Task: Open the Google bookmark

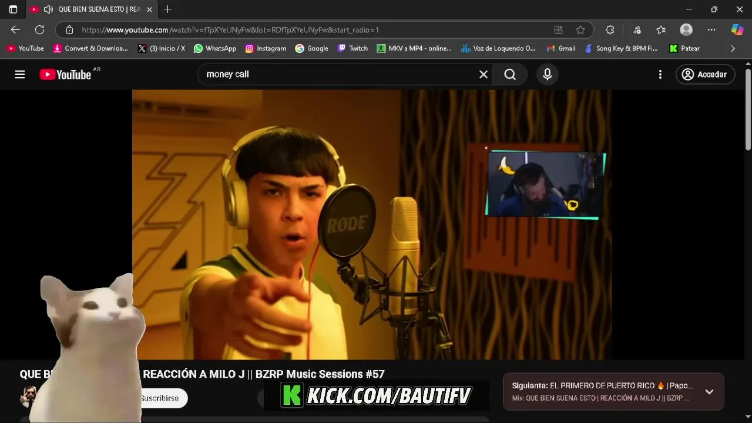Action: [x=312, y=49]
